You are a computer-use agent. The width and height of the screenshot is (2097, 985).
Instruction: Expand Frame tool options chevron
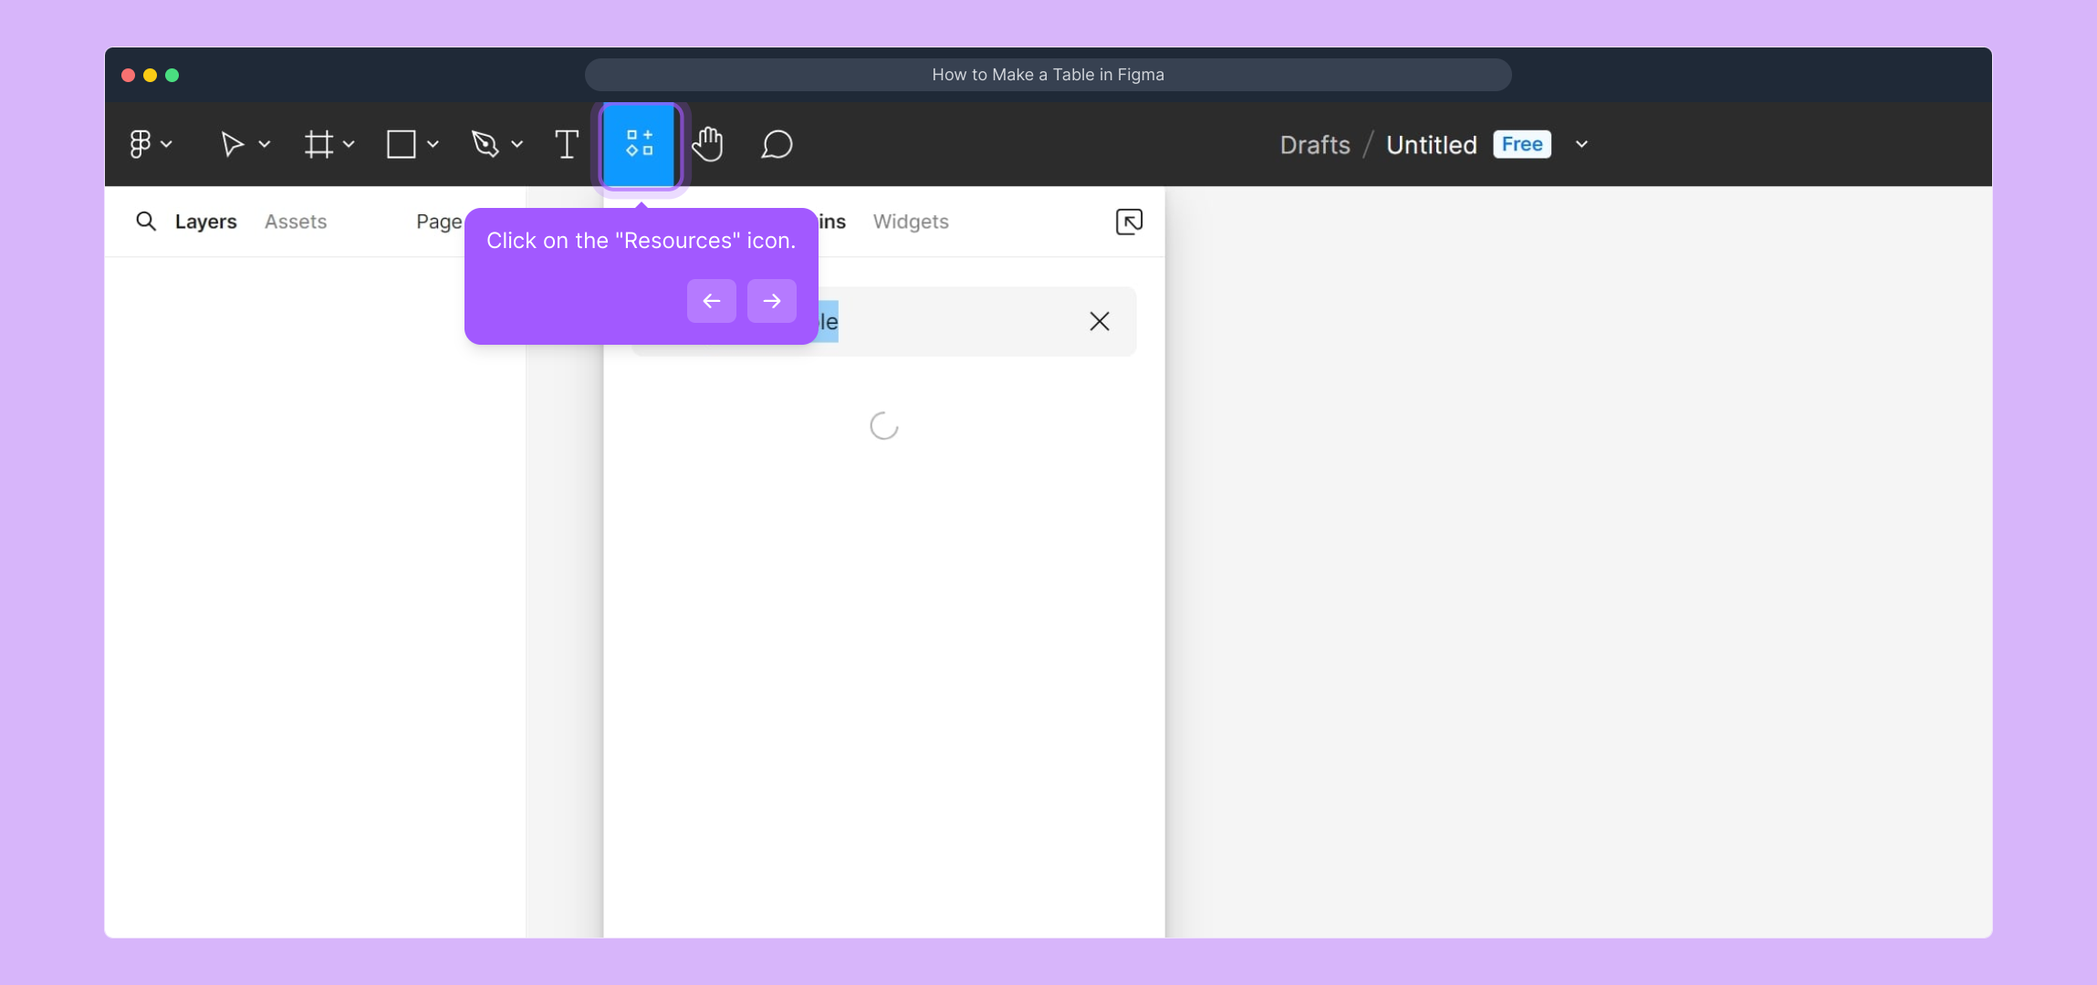[349, 144]
